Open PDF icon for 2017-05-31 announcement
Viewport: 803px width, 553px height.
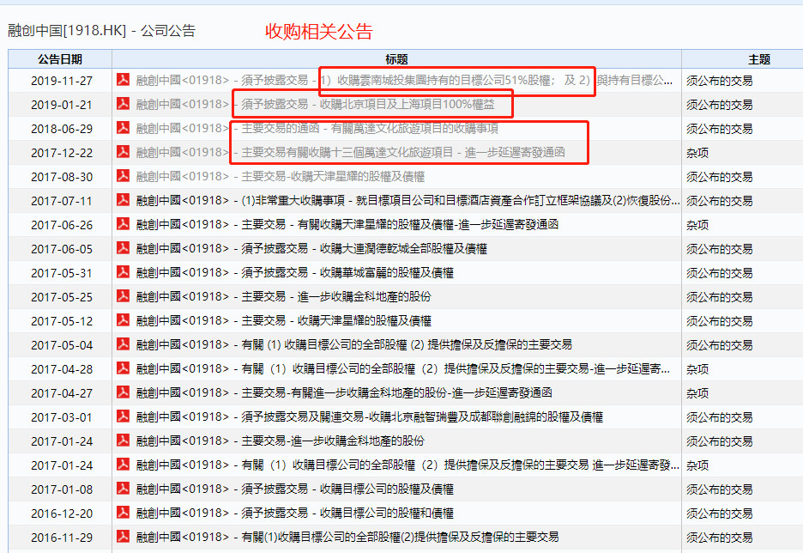[x=123, y=272]
